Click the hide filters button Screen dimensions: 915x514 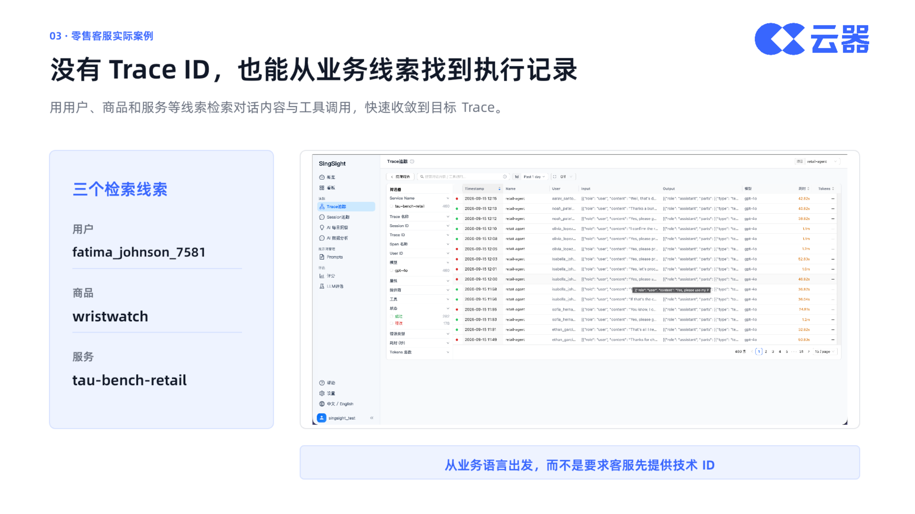pos(400,177)
